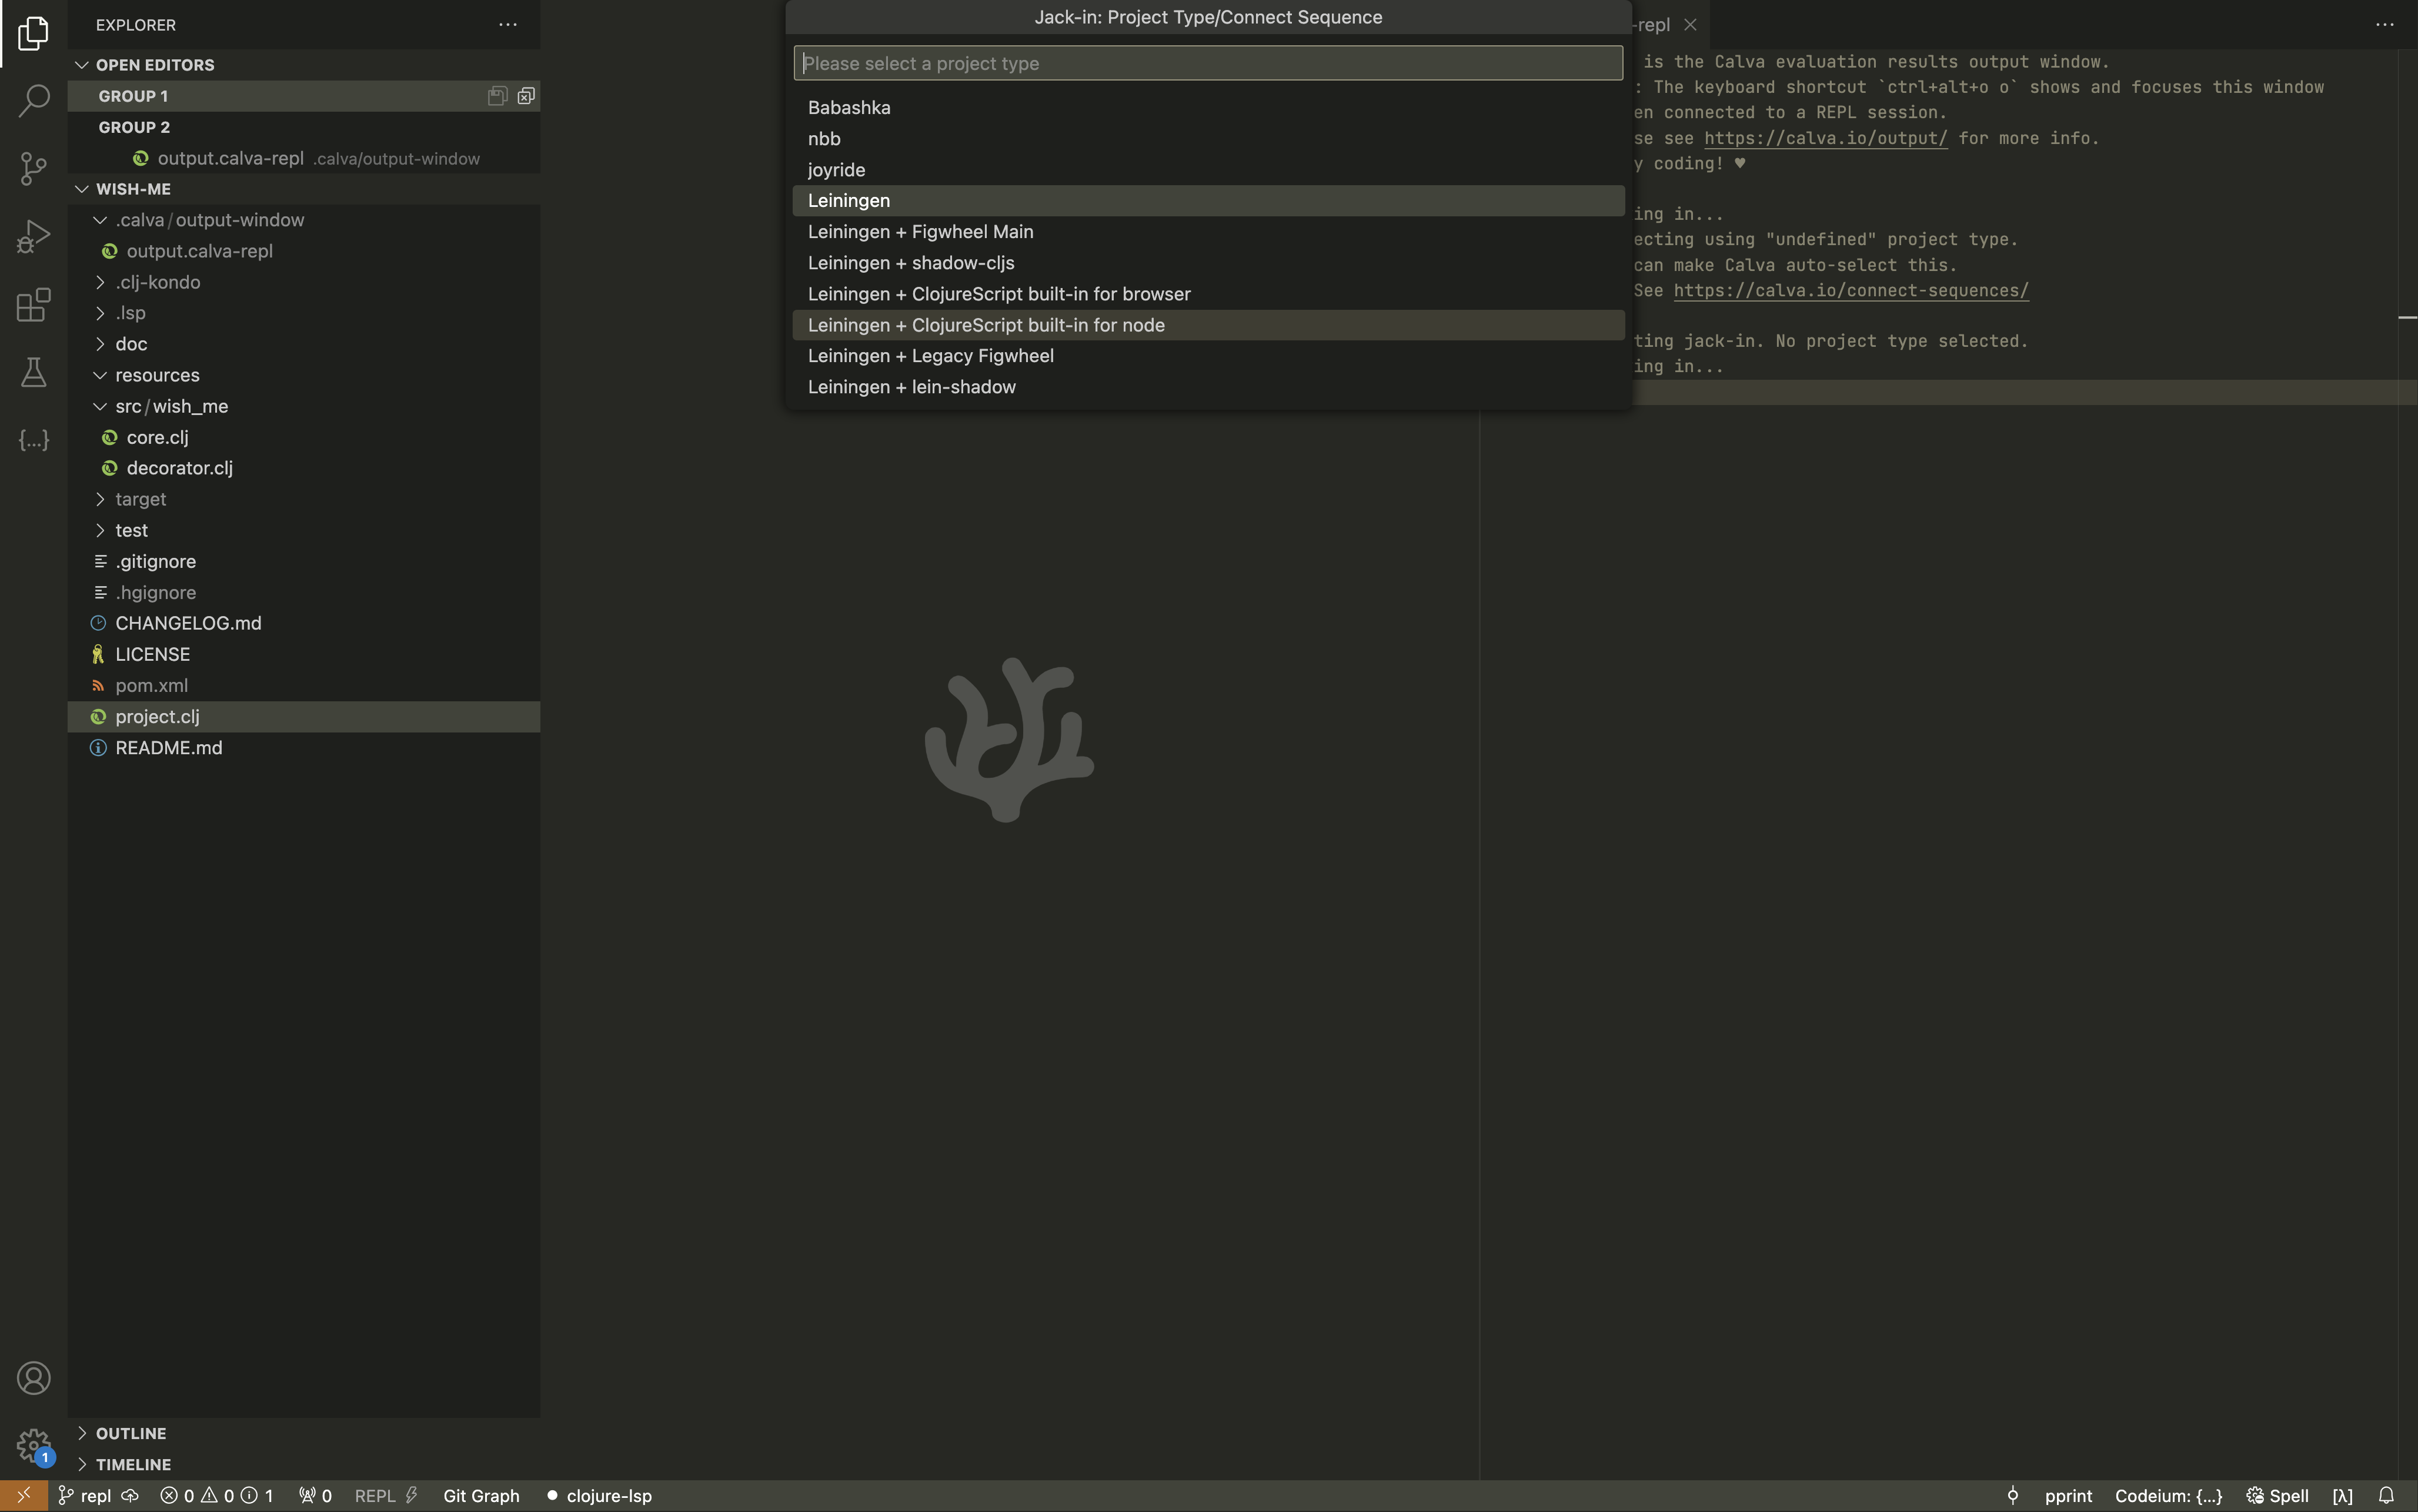Open the Accounts icon
This screenshot has width=2418, height=1512.
tap(33, 1378)
